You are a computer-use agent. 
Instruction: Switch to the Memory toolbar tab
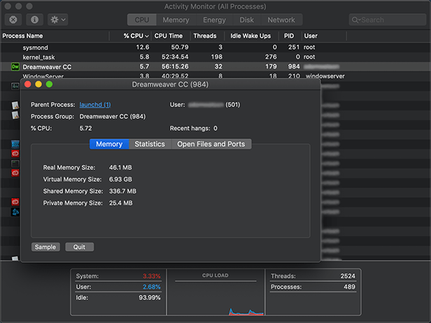(x=176, y=20)
